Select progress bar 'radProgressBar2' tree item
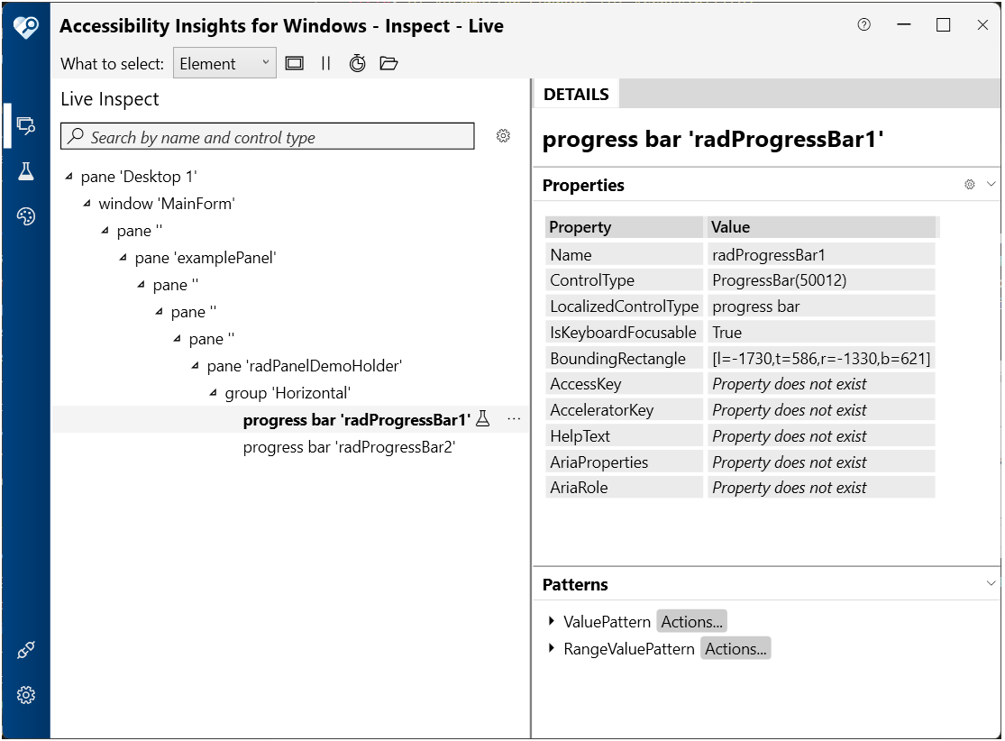The height and width of the screenshot is (741, 1005). [x=349, y=447]
